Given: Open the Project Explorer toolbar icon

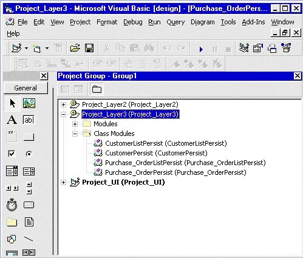Looking at the screenshot, I should click(244, 48).
